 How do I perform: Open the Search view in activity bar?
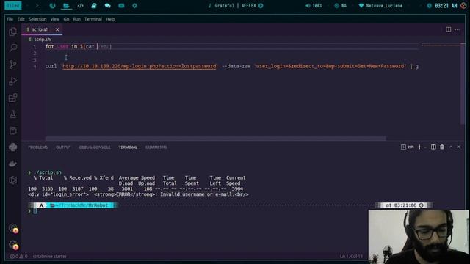point(13,48)
